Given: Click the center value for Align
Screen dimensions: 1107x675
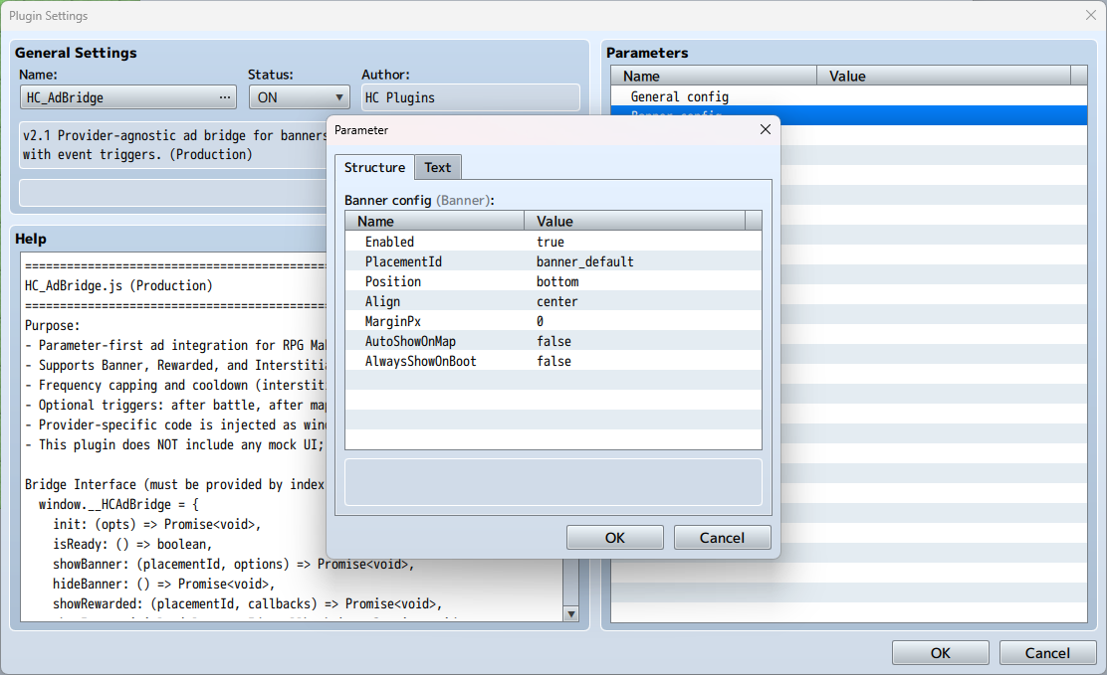Looking at the screenshot, I should coord(557,301).
